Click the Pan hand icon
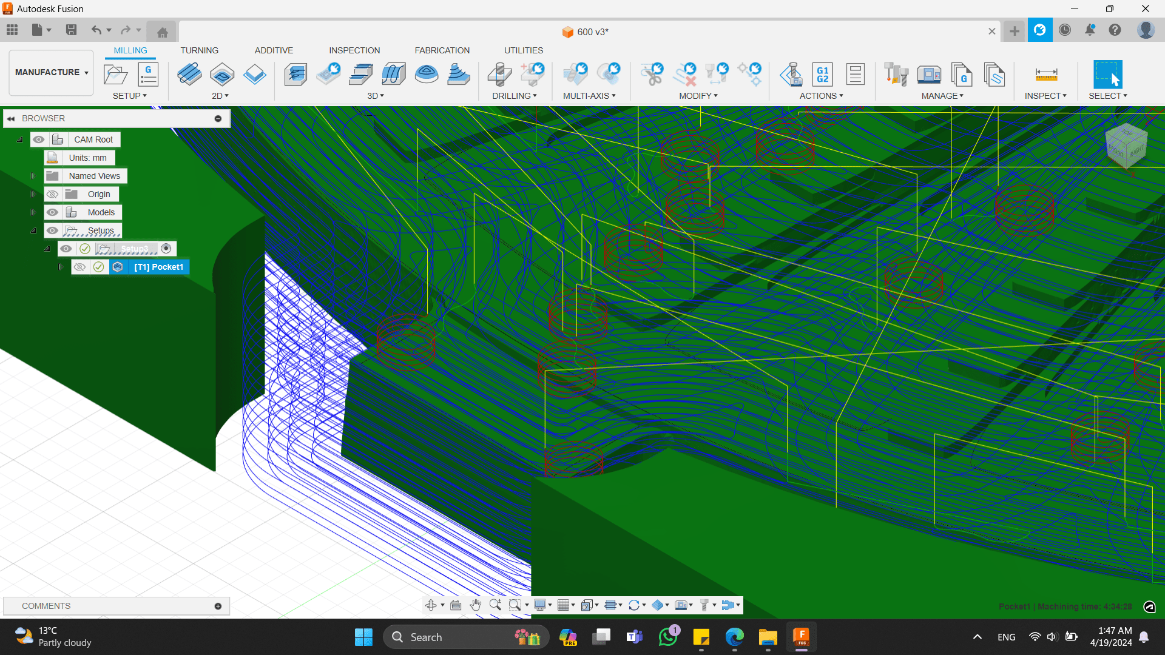 click(475, 605)
